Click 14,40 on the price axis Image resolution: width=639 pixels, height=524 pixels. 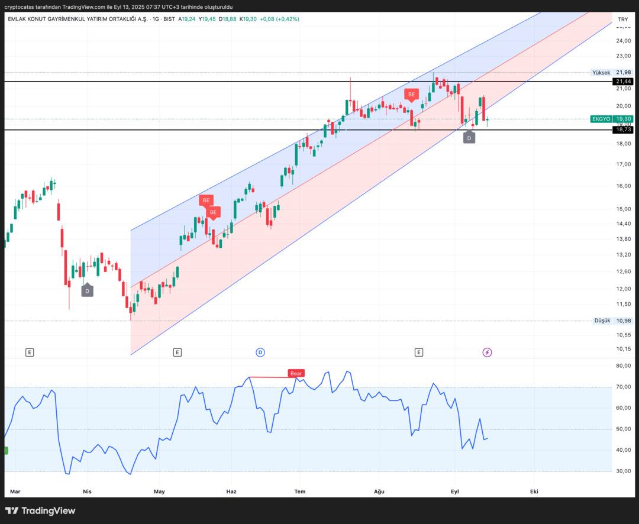(624, 224)
